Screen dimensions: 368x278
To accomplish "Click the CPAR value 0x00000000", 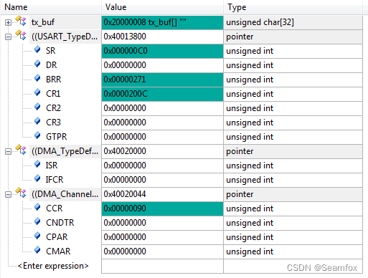I will click(x=162, y=237).
